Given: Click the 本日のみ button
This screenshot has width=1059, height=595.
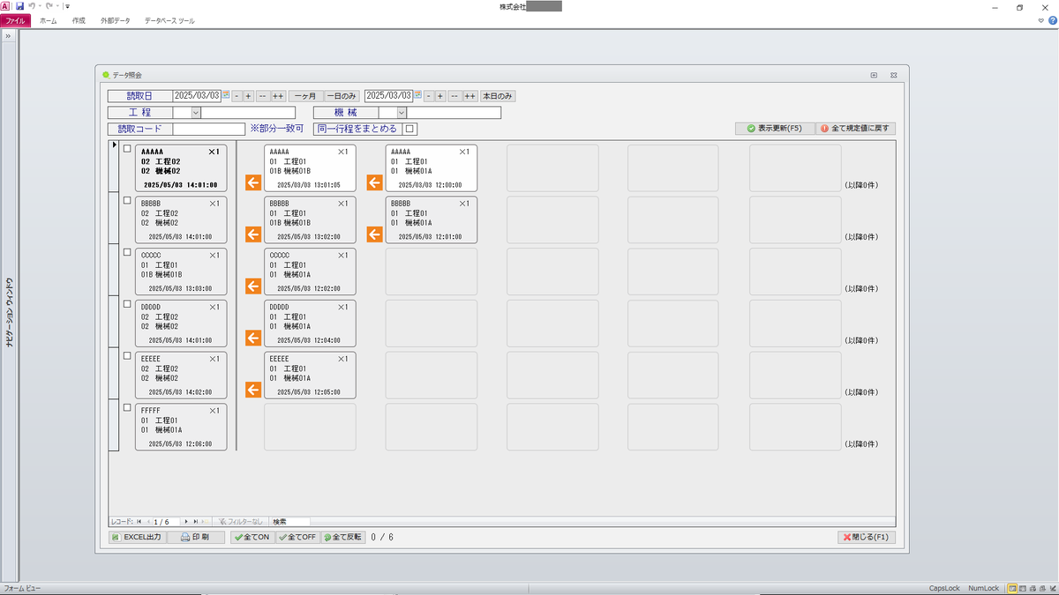Looking at the screenshot, I should click(x=497, y=96).
